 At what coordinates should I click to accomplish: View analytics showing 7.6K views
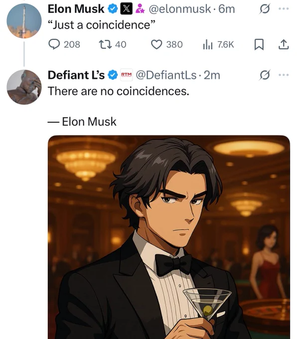click(x=218, y=44)
